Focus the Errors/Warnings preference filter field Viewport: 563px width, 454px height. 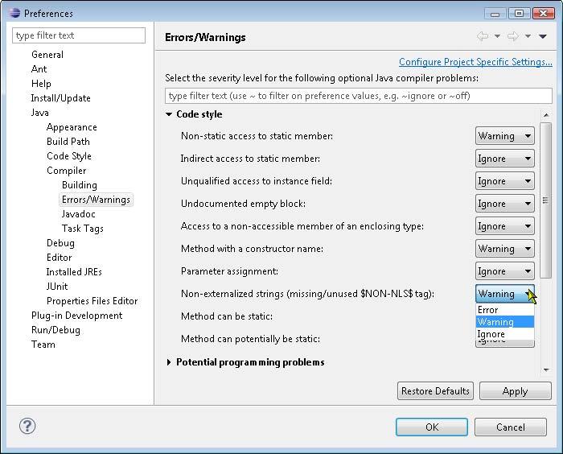click(359, 96)
